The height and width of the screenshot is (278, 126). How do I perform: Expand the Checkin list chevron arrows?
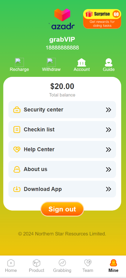[108, 130]
